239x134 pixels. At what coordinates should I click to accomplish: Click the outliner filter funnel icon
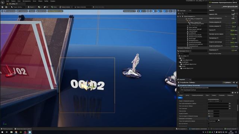(x=179, y=13)
